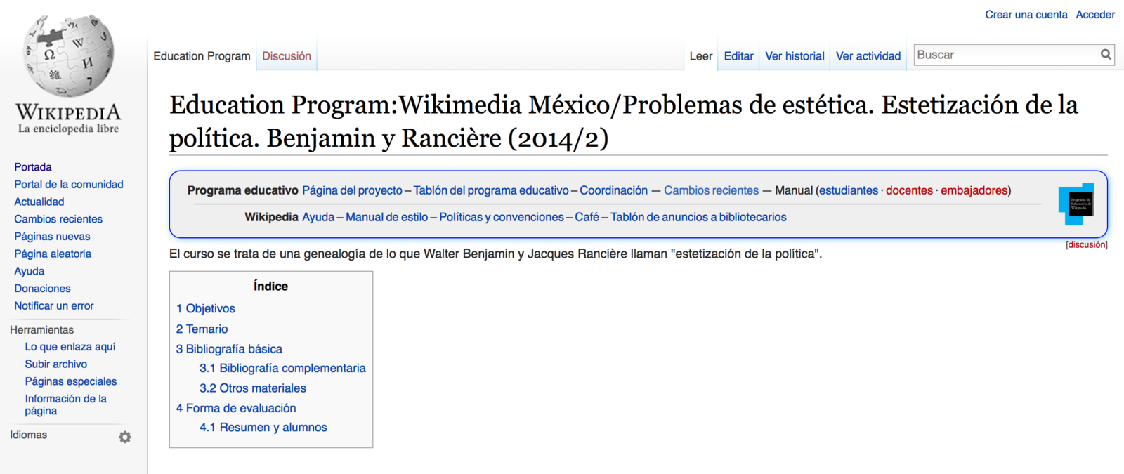The width and height of the screenshot is (1124, 474).
Task: Open Tablón del programa educativo
Action: (x=491, y=190)
